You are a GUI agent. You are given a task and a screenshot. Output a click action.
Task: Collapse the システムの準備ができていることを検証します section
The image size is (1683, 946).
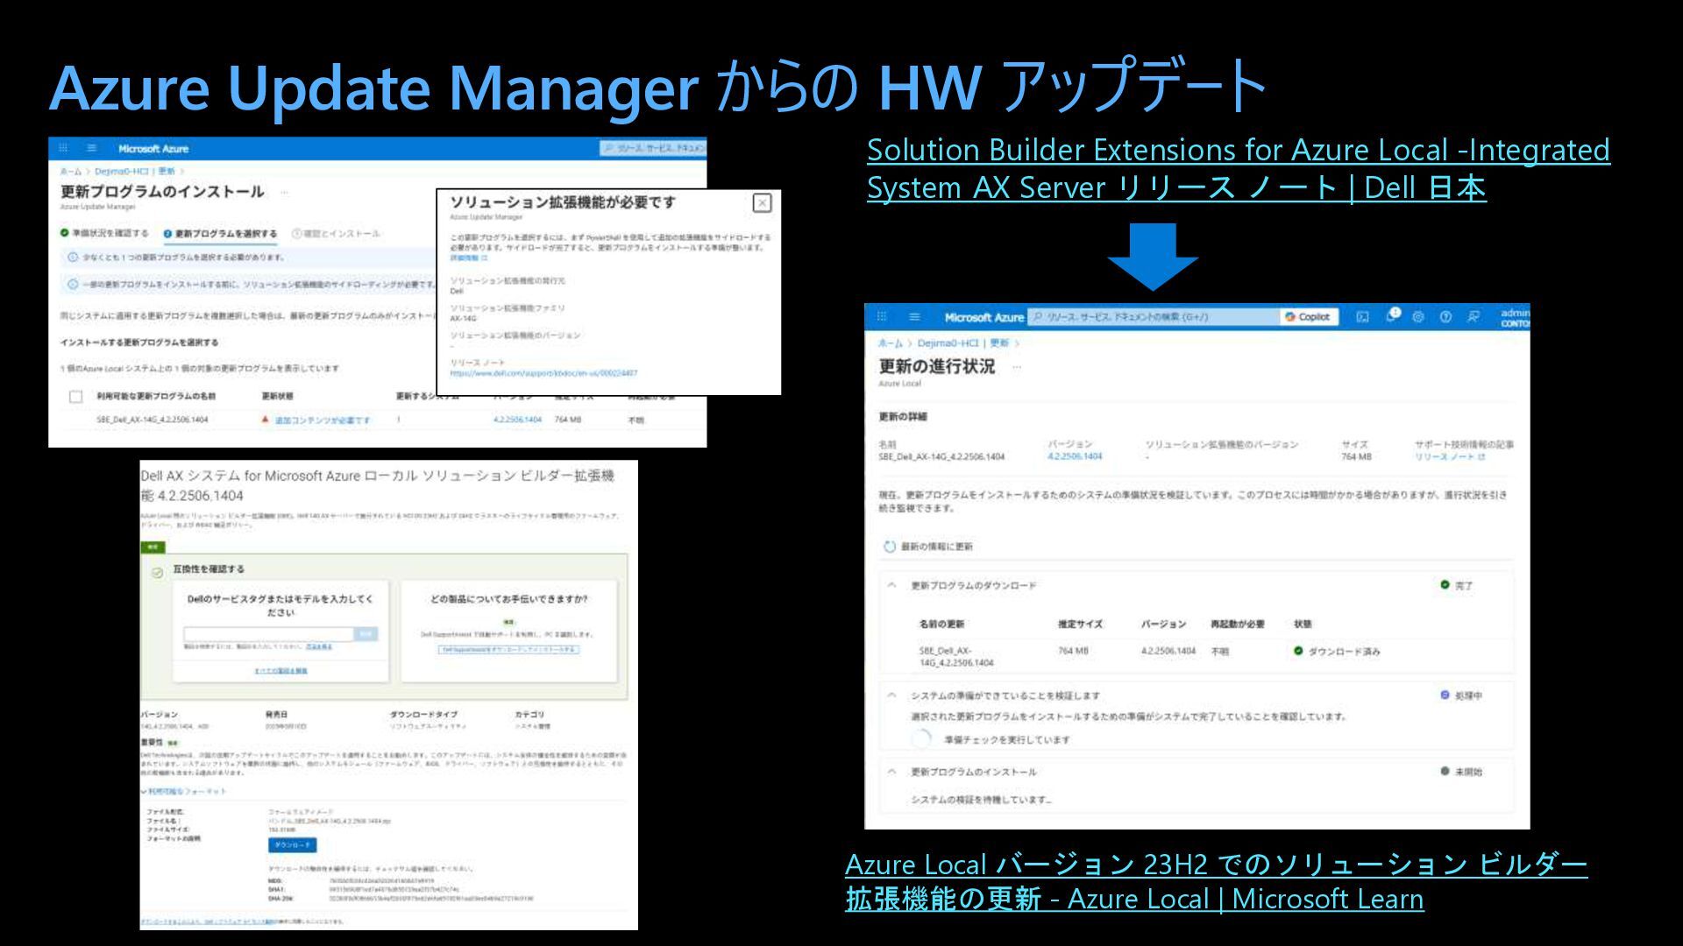(891, 695)
